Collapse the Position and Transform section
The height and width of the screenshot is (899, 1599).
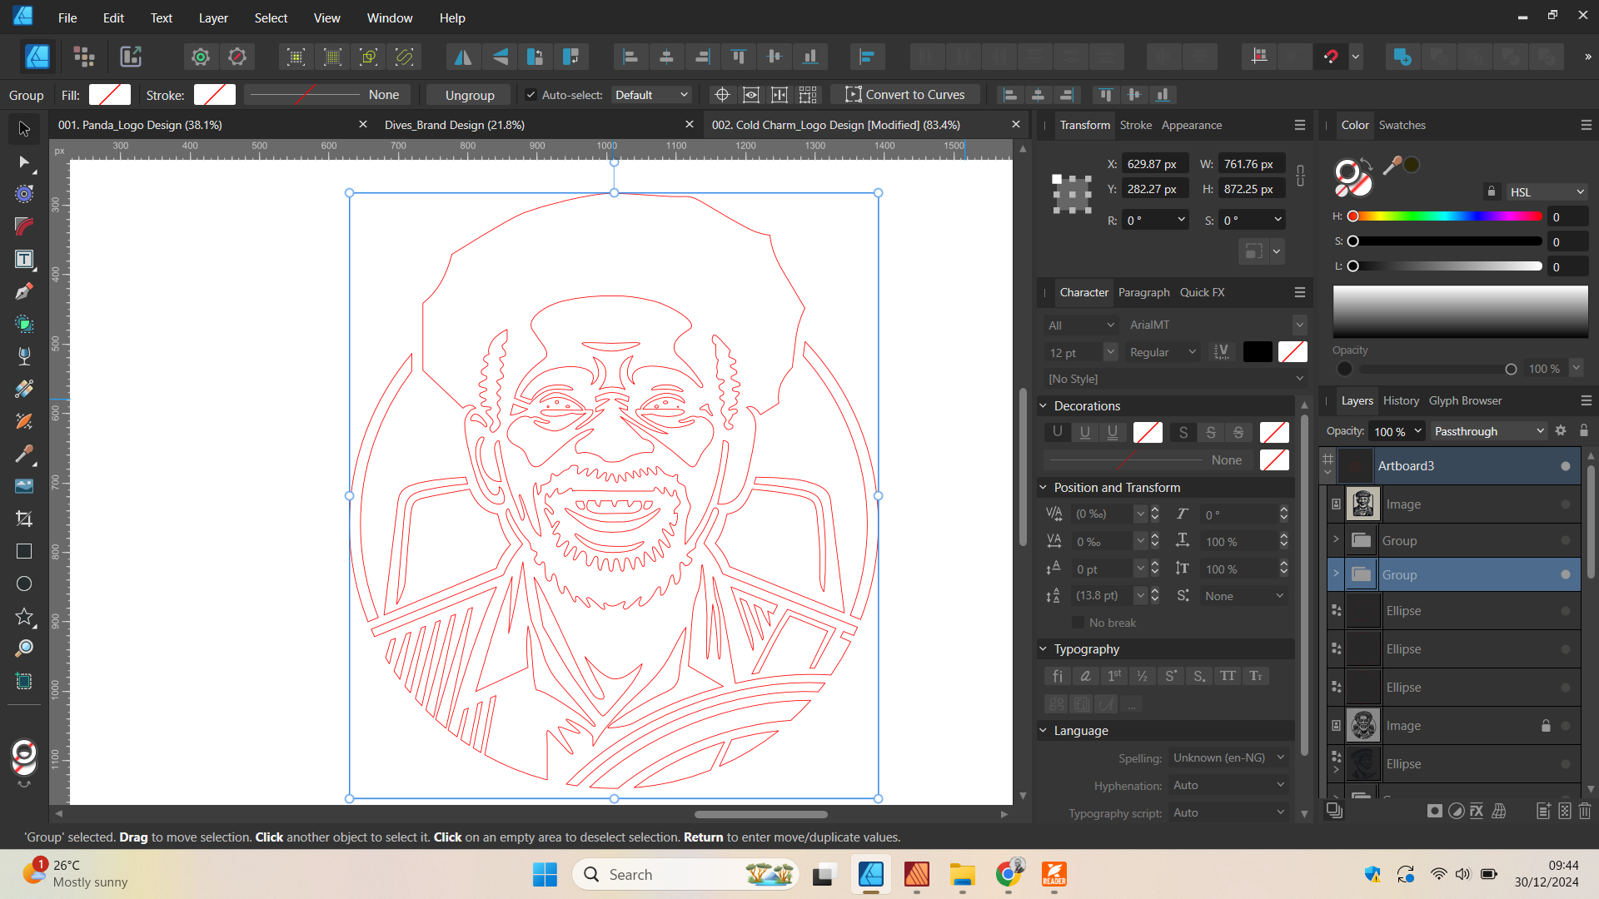click(x=1043, y=488)
